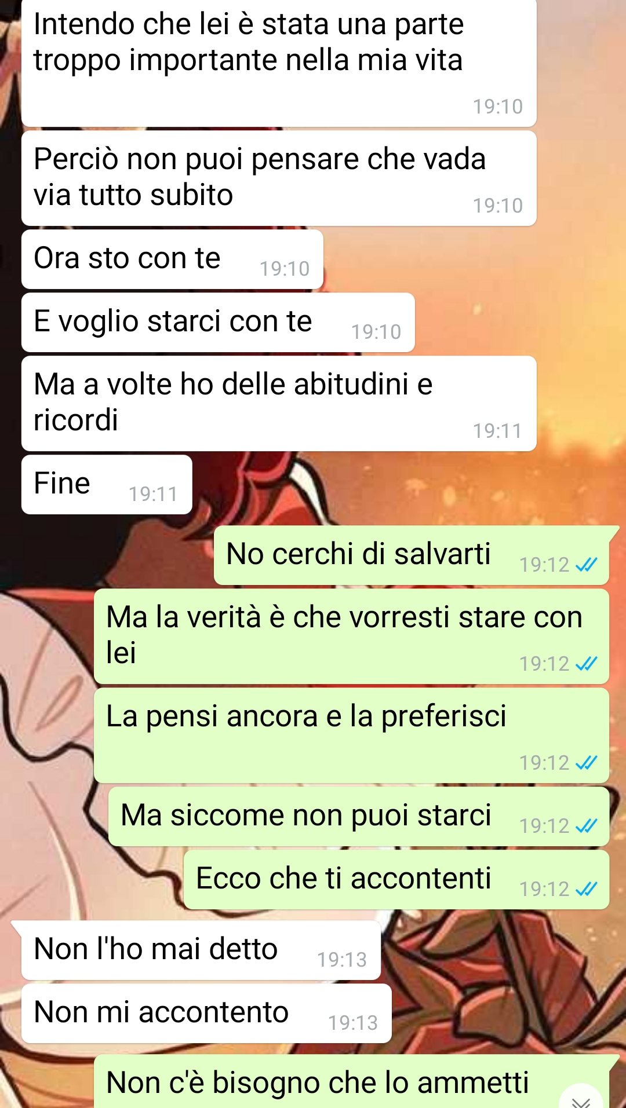Tap the ticks on 'La pensi ancora e la preferisci'
This screenshot has height=1108, width=626.
point(586,763)
